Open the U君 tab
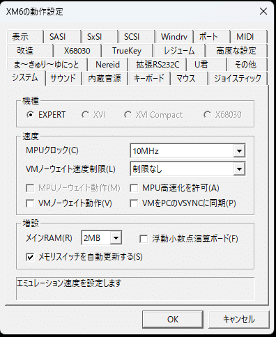 [206, 65]
